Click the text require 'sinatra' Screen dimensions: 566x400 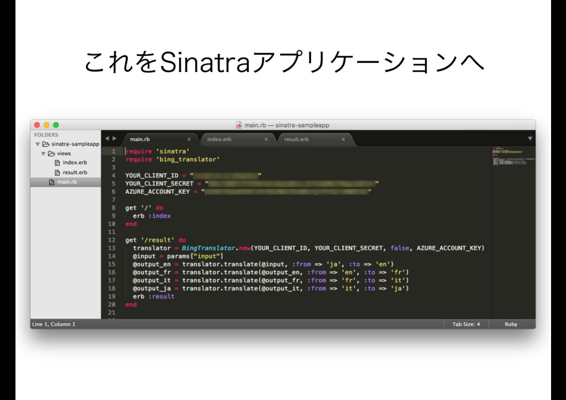(x=158, y=151)
